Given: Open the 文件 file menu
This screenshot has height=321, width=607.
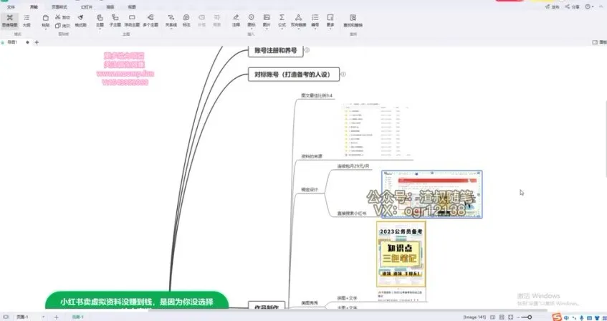Looking at the screenshot, I should [x=11, y=6].
